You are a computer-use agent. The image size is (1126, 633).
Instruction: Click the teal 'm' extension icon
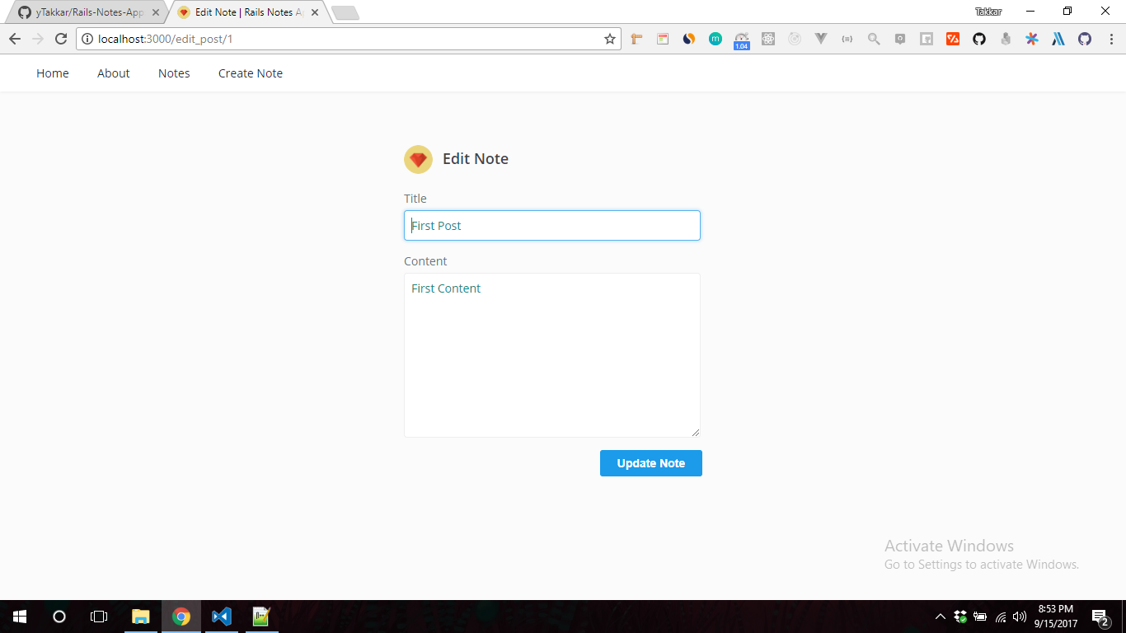pyautogui.click(x=715, y=39)
